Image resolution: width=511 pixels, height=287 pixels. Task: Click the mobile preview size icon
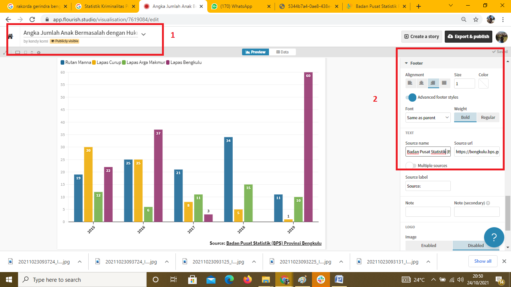[31, 53]
